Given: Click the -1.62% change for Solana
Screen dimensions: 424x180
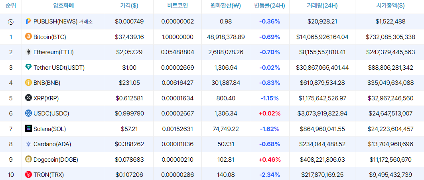Looking at the screenshot, I should [270, 129].
